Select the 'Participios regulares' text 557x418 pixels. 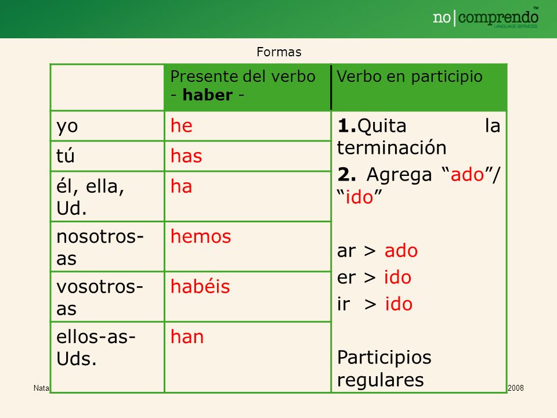(384, 369)
